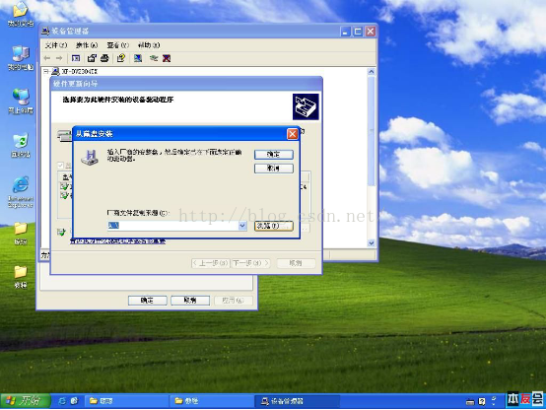Click the 开始 Start button on taskbar
This screenshot has height=410, width=546.
pos(25,401)
